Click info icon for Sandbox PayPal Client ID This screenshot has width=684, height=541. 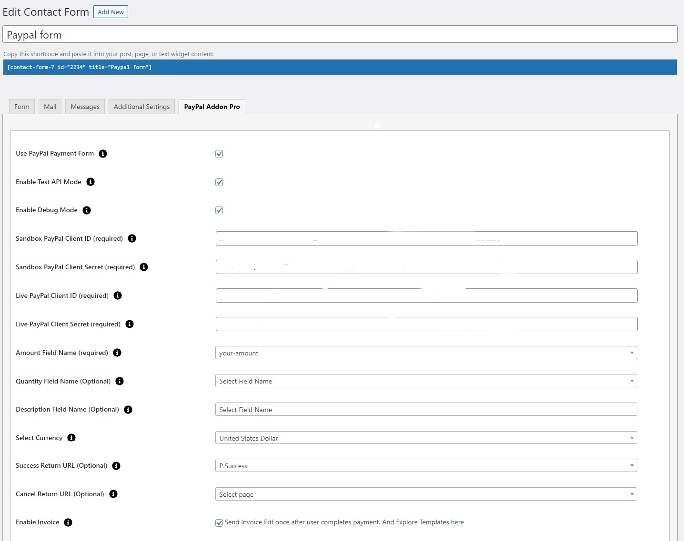[132, 238]
